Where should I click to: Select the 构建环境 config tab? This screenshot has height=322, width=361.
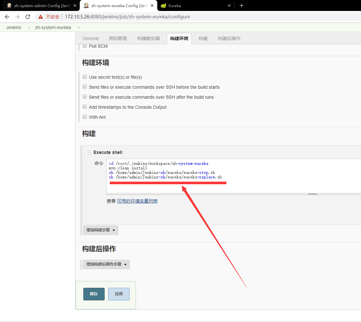point(179,38)
